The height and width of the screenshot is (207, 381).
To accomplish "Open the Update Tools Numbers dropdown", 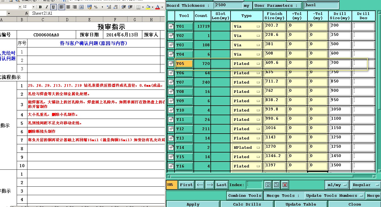I will (x=335, y=195).
